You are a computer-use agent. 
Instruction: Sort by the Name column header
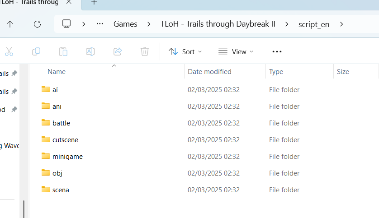click(57, 72)
